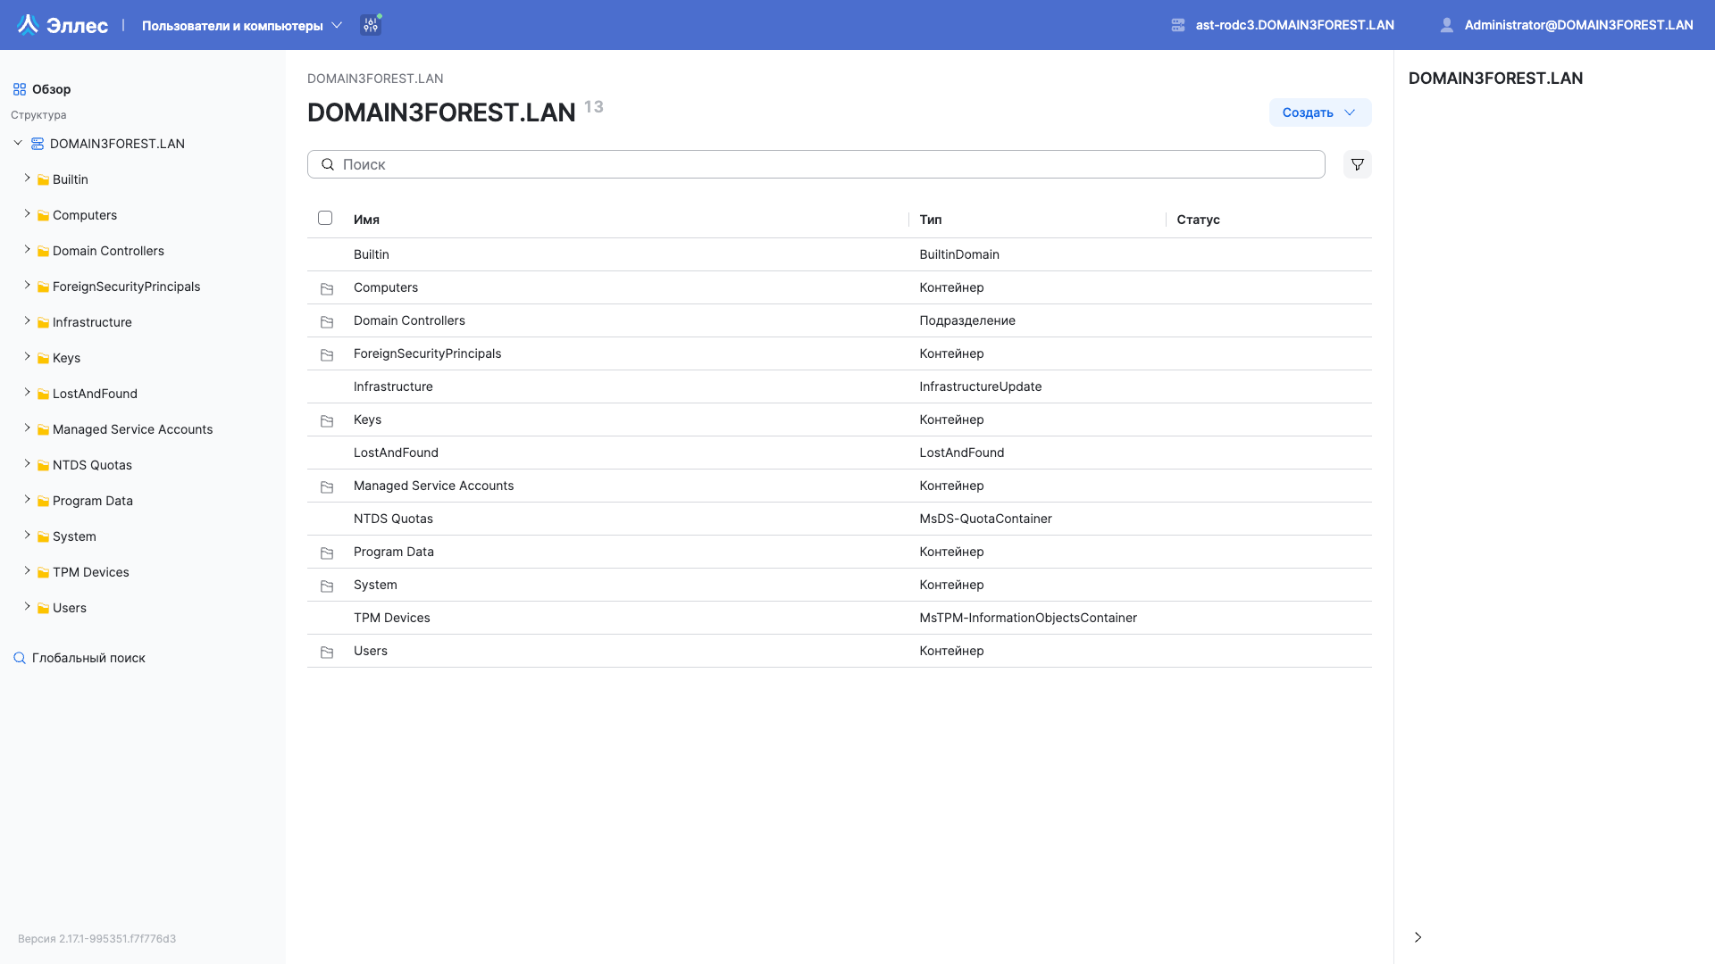Screen dimensions: 1715x964
Task: Click the folder icon in the Computers row
Action: [327, 288]
